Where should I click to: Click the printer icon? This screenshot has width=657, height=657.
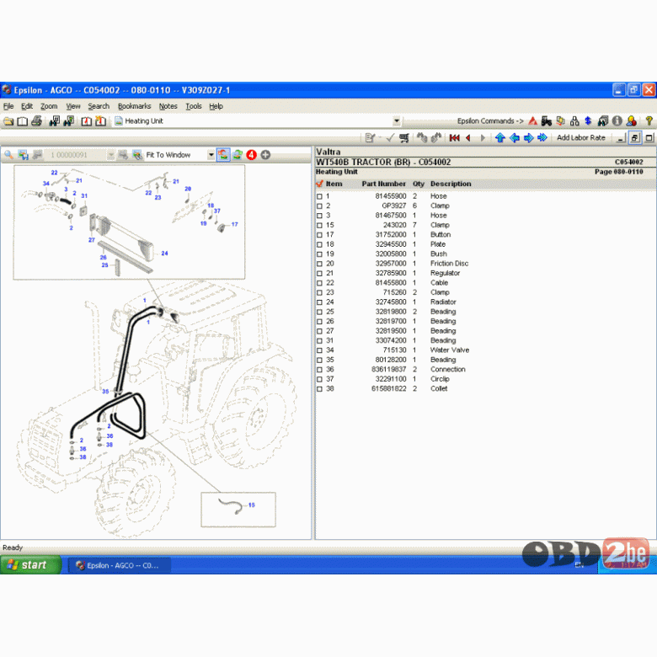[x=36, y=121]
